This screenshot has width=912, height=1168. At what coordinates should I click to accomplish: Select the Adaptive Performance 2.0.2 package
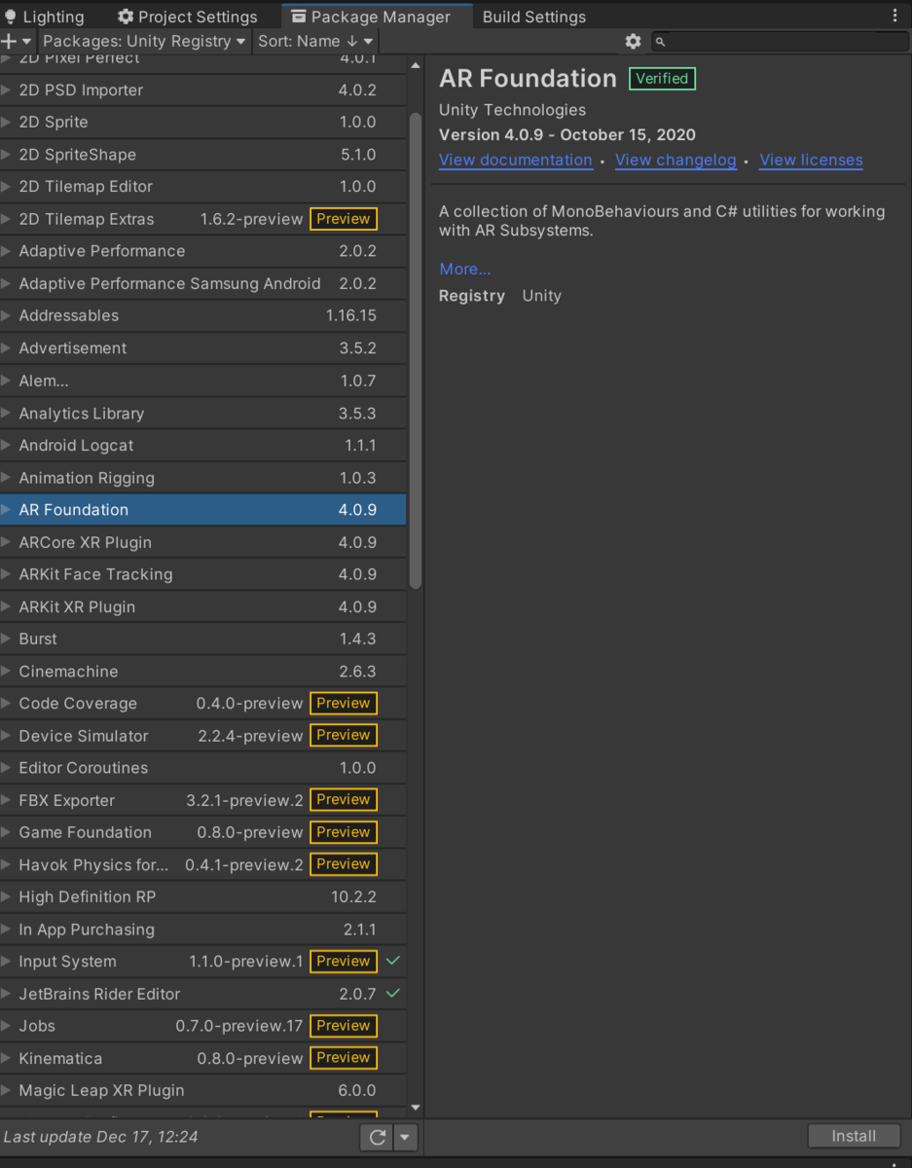pyautogui.click(x=203, y=251)
